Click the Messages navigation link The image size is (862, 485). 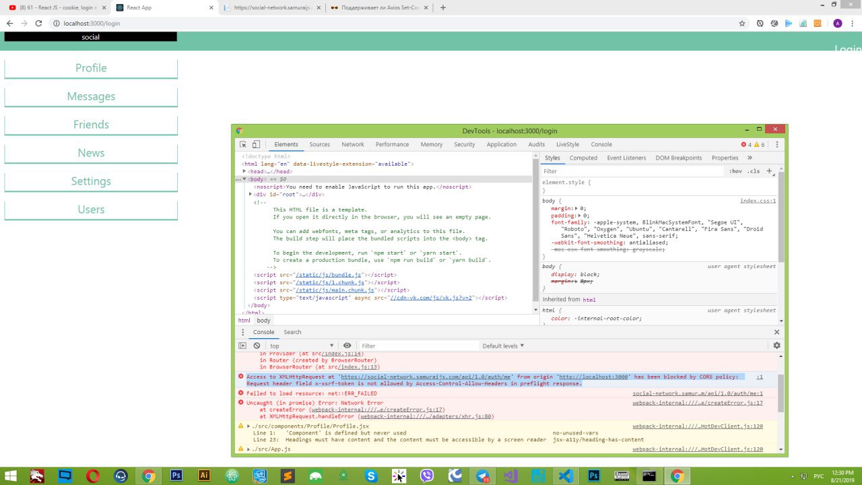[x=91, y=96]
